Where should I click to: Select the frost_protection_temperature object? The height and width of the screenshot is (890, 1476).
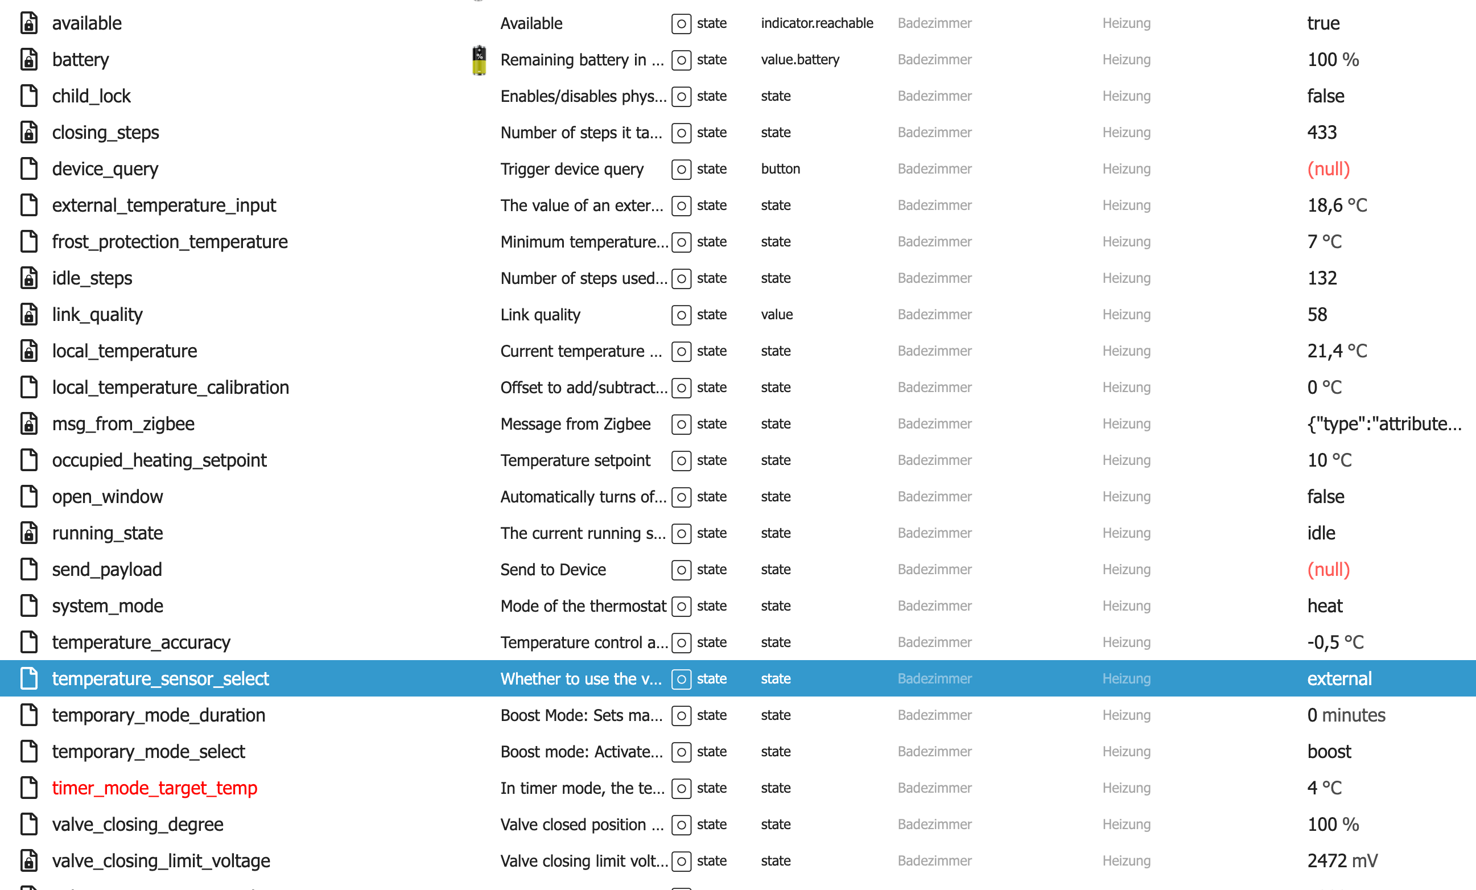pyautogui.click(x=170, y=241)
